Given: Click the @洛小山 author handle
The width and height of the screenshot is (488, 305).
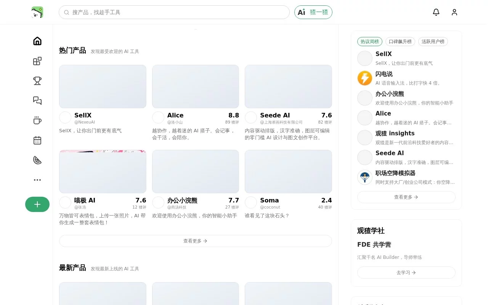Looking at the screenshot, I should click(x=175, y=122).
